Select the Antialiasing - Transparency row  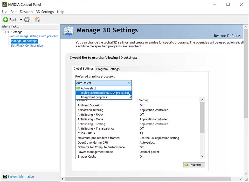(137, 129)
